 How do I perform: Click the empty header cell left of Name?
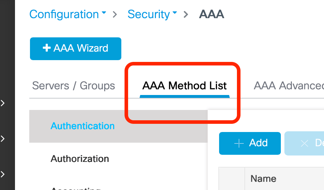tap(232, 179)
